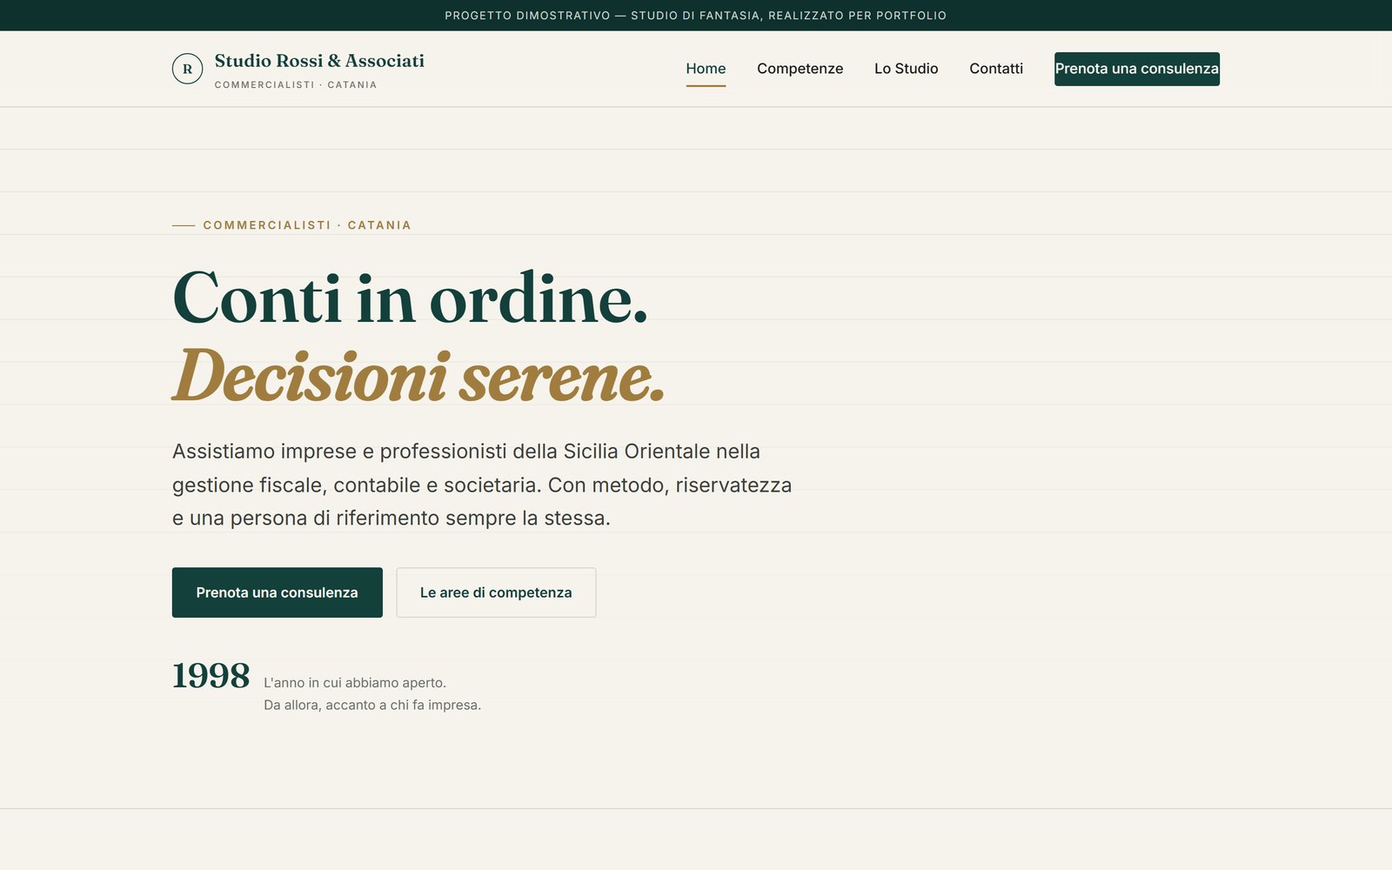This screenshot has width=1392, height=870.
Task: Go to the Lo Studio page
Action: click(x=906, y=69)
